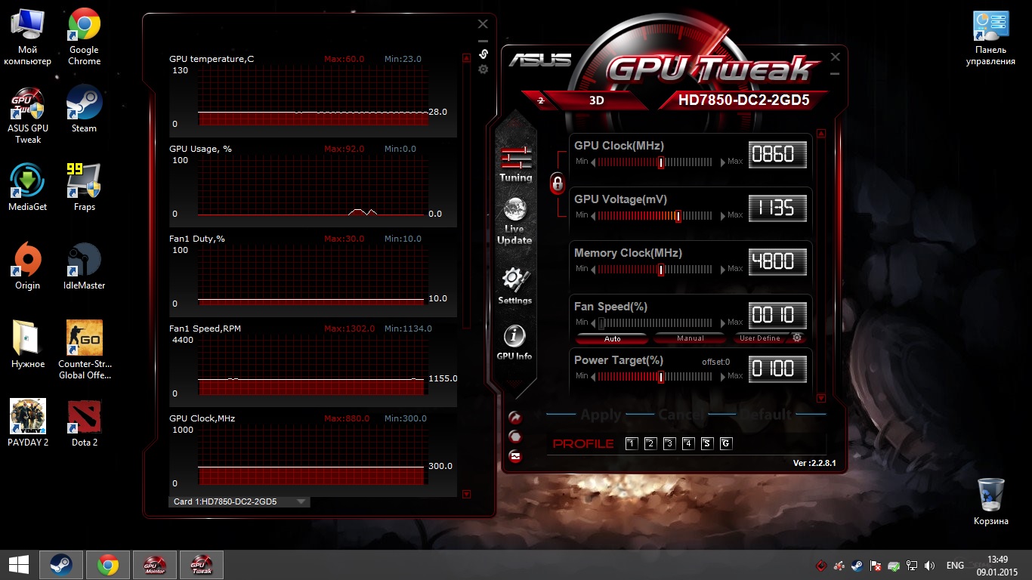Screen dimensions: 1032x580
Task: Decrease GPU Voltage with the Min arrow
Action: pyautogui.click(x=593, y=216)
